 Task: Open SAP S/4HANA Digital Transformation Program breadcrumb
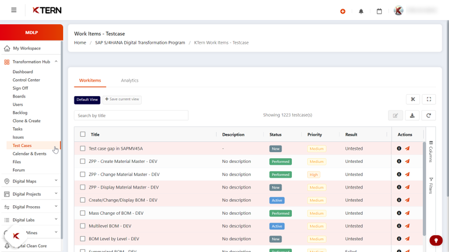(x=140, y=42)
